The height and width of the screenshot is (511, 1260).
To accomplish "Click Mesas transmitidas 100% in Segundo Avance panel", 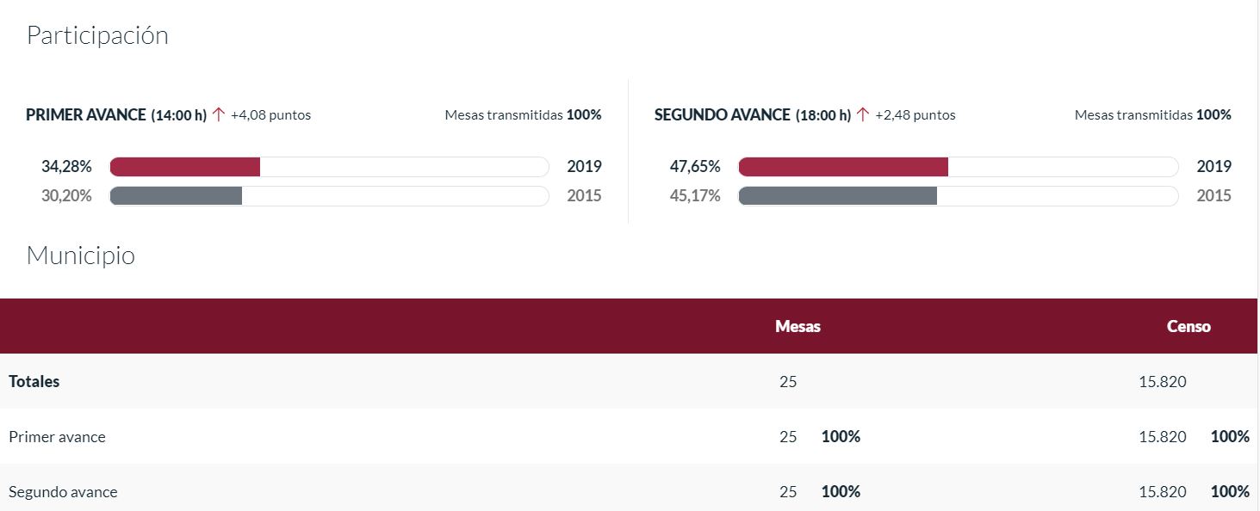I will [1152, 114].
